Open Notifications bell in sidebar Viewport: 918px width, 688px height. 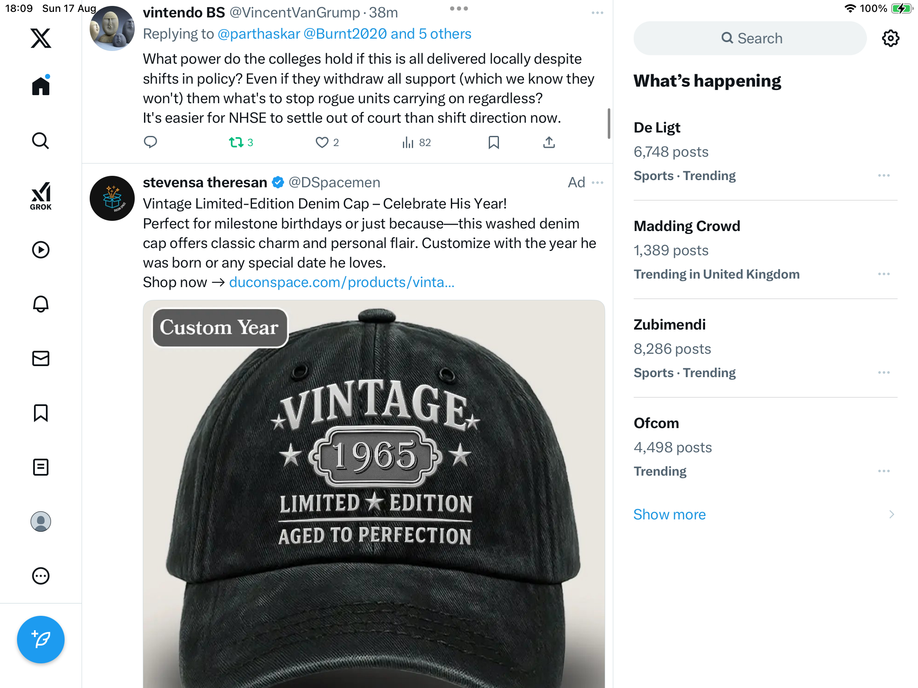41,304
